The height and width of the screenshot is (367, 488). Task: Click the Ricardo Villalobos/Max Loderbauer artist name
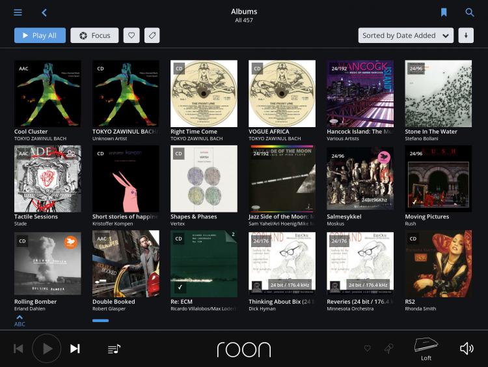point(204,309)
